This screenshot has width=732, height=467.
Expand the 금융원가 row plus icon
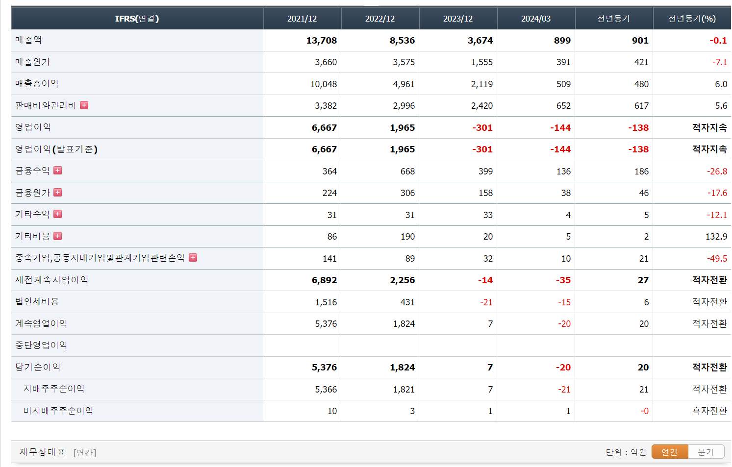[58, 193]
